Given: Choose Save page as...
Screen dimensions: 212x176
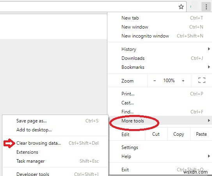Looking at the screenshot, I should pyautogui.click(x=55, y=120).
